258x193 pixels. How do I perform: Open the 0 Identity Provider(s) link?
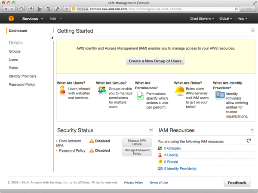pos(180,169)
